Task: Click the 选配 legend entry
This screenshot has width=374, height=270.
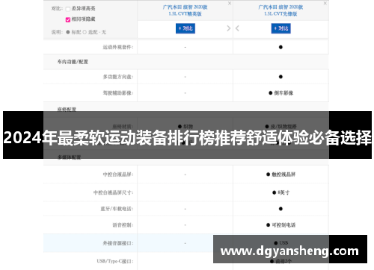Action: (x=90, y=32)
